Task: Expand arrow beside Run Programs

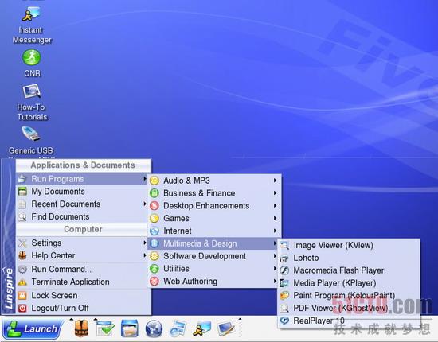Action: pyautogui.click(x=145, y=178)
